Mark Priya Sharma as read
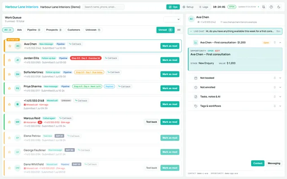The height and width of the screenshot is (179, 287). [170, 89]
